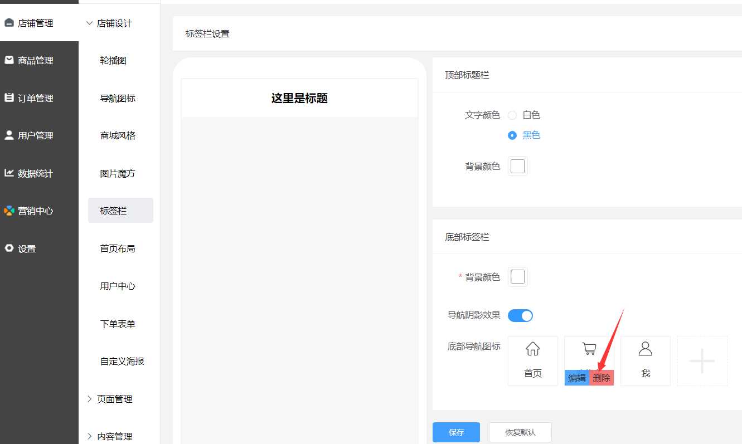Click the 商品管理 bag icon
The image size is (742, 444).
point(9,60)
